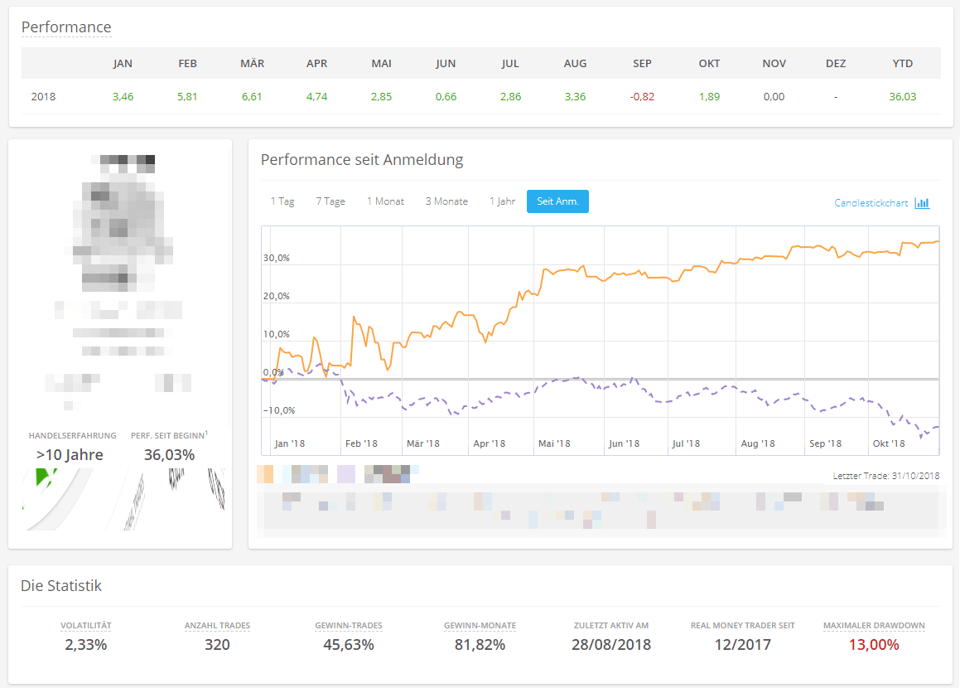Click the August value 3,36
Screen dimensions: 960x688
pyautogui.click(x=575, y=97)
